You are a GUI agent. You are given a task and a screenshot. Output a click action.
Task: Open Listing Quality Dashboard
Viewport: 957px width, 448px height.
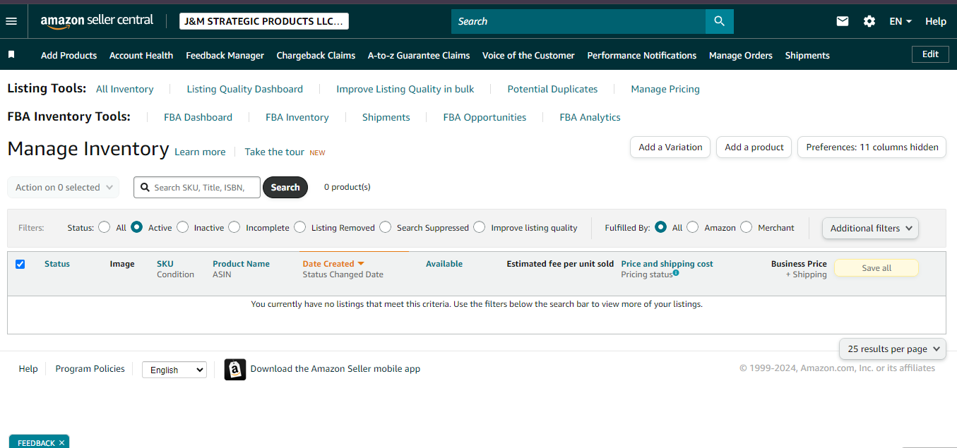pos(245,89)
